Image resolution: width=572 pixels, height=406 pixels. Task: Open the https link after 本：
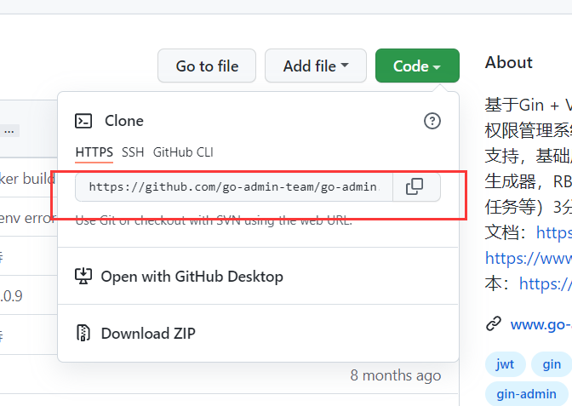[546, 283]
